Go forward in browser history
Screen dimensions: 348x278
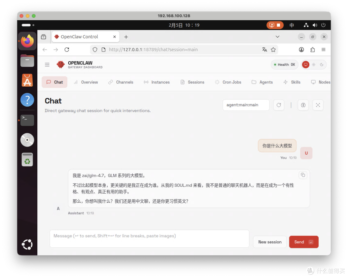pyautogui.click(x=56, y=50)
